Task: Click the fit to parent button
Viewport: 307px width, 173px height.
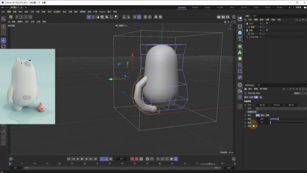Action: pyautogui.click(x=252, y=112)
